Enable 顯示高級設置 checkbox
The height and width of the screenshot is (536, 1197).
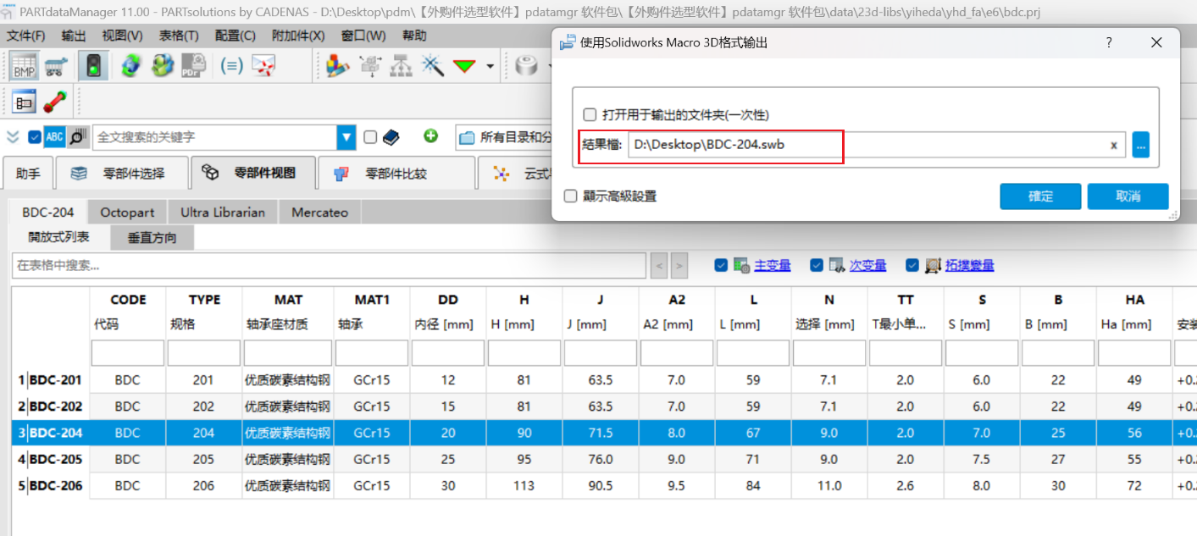pyautogui.click(x=572, y=196)
